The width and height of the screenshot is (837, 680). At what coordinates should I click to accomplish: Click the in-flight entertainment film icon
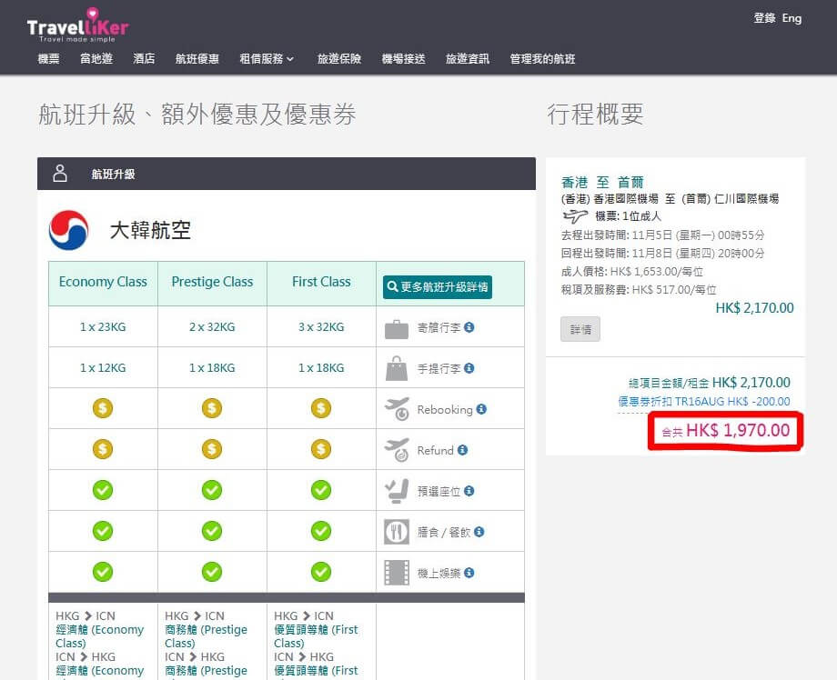pyautogui.click(x=397, y=572)
